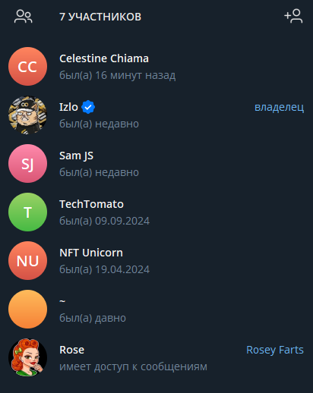The width and height of the screenshot is (313, 393).
Task: Select NFT Unicorn's name in list
Action: [91, 253]
